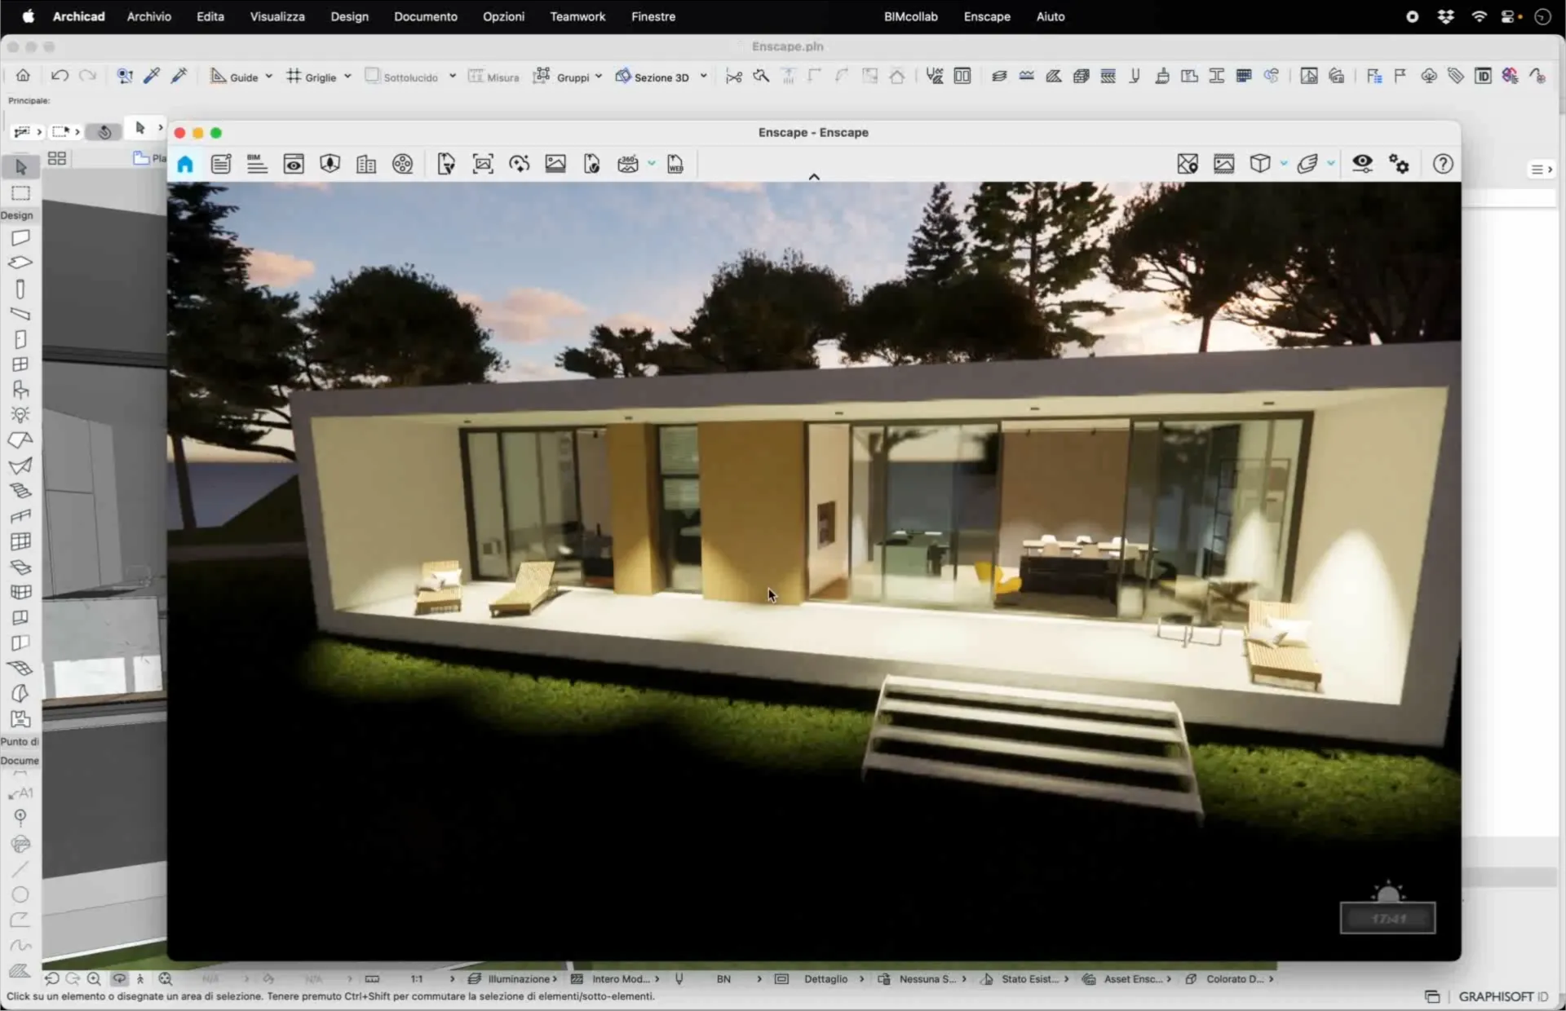Collapse the Enscape toolbar chevron
The image size is (1566, 1011).
tap(814, 177)
